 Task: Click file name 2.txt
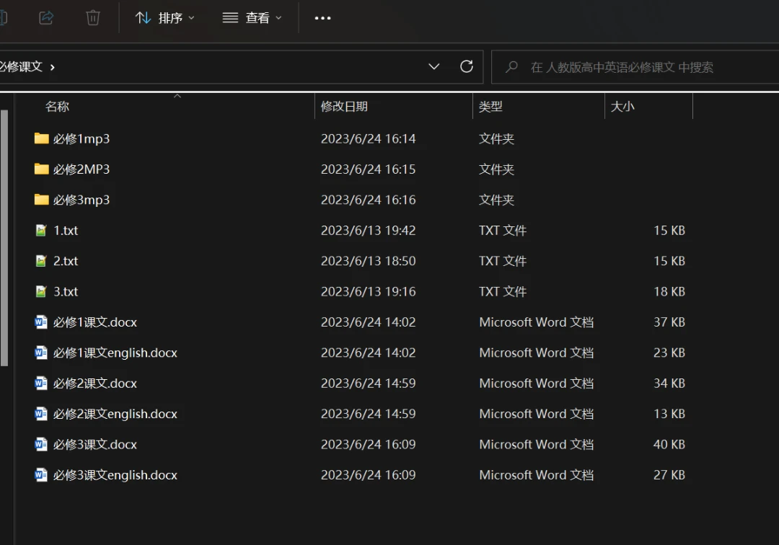66,261
